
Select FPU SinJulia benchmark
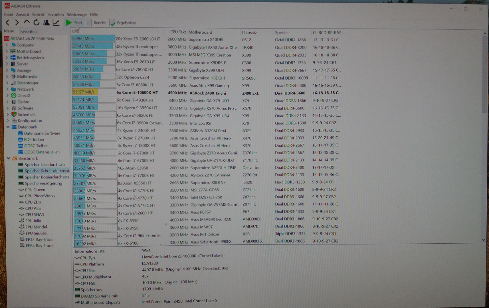[36, 233]
